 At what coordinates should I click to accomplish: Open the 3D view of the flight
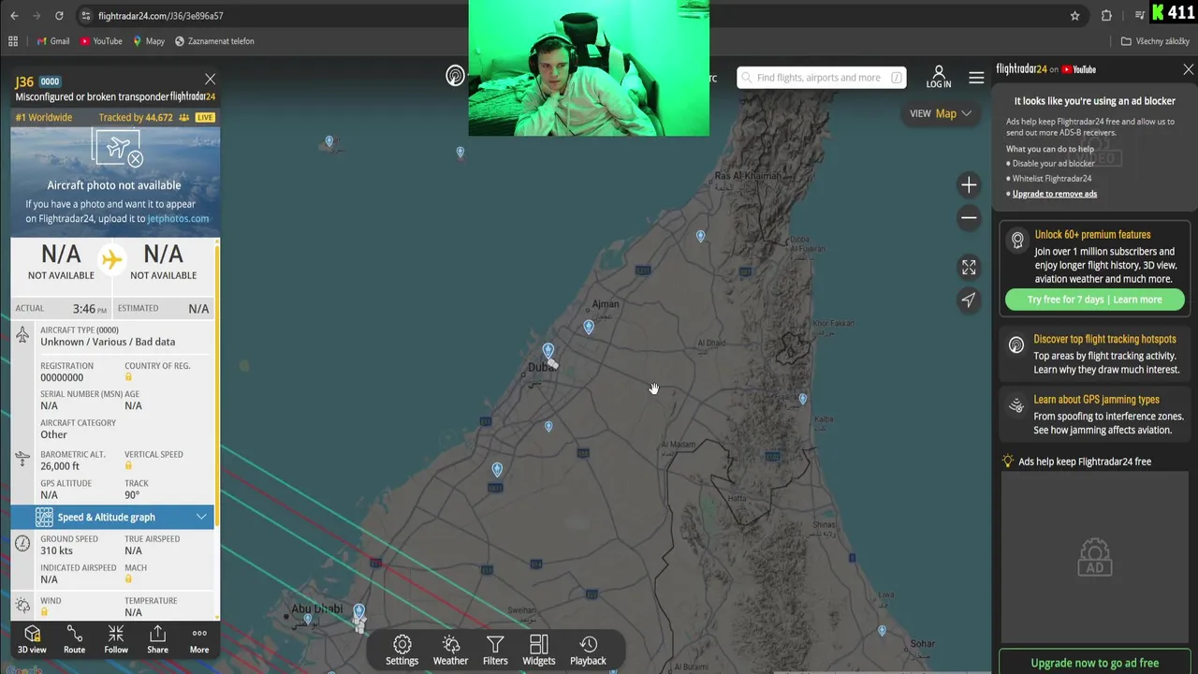coord(32,640)
